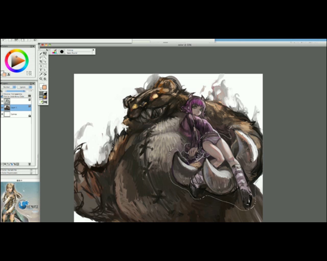The width and height of the screenshot is (327, 261).
Task: Select the Dropper tool
Action: pos(41,74)
